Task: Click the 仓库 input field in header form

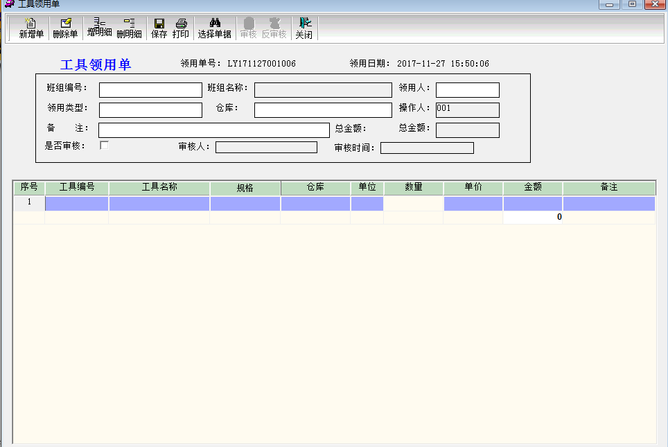Action: pos(323,110)
